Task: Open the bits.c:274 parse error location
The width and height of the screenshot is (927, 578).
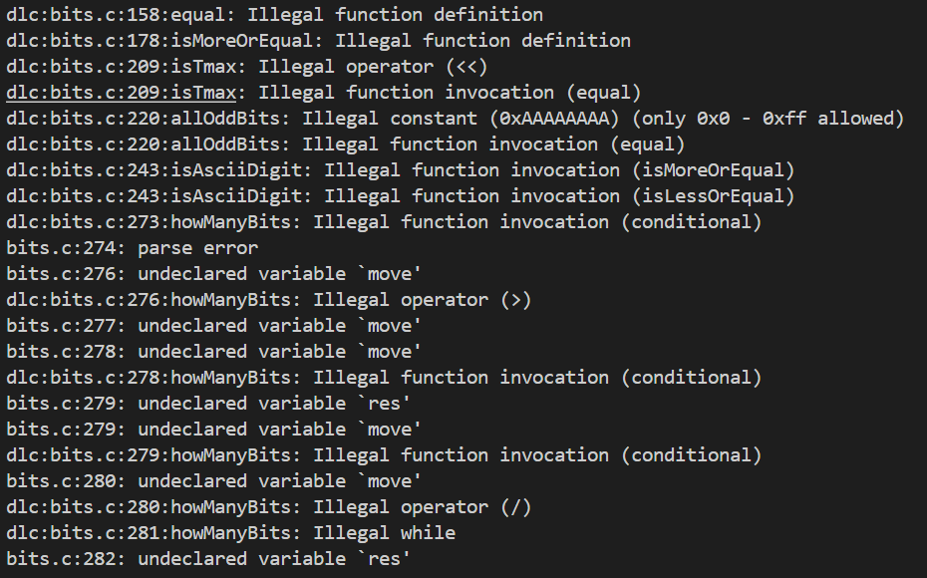Action: point(60,248)
